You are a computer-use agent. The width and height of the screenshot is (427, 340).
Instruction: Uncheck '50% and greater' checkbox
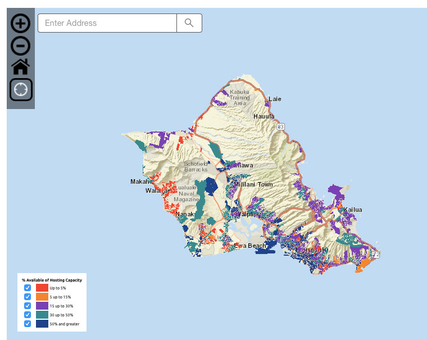pos(28,324)
